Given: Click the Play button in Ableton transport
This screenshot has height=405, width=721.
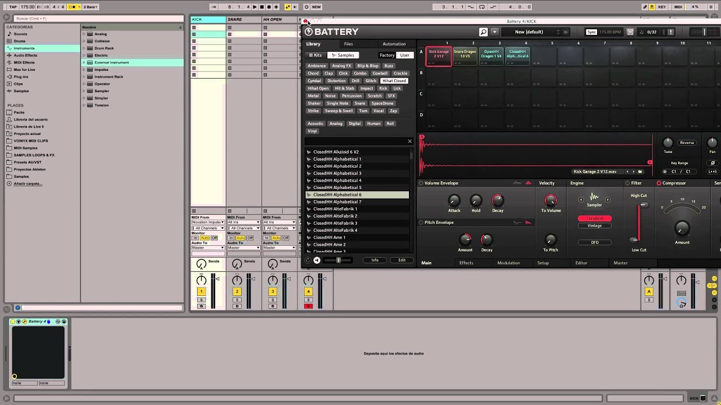Looking at the screenshot, I should click(x=255, y=7).
